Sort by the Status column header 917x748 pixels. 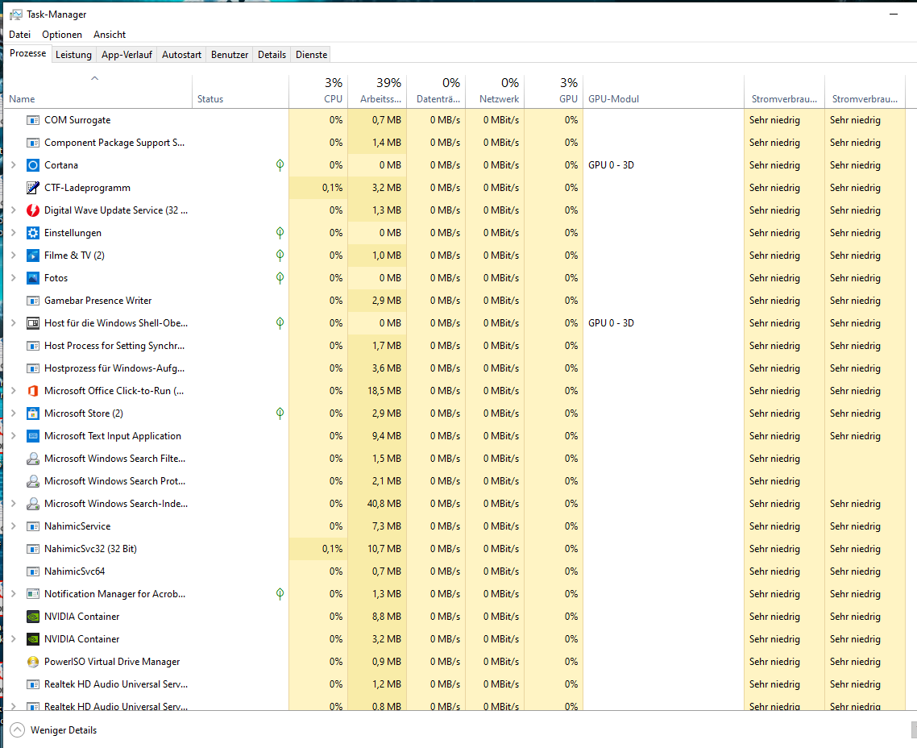tap(240, 91)
